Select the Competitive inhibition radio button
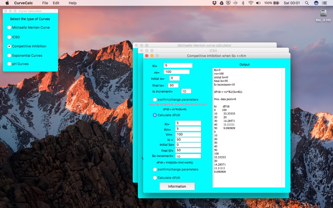 9,46
